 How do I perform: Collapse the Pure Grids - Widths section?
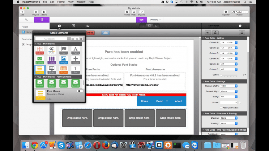[x=203, y=38]
